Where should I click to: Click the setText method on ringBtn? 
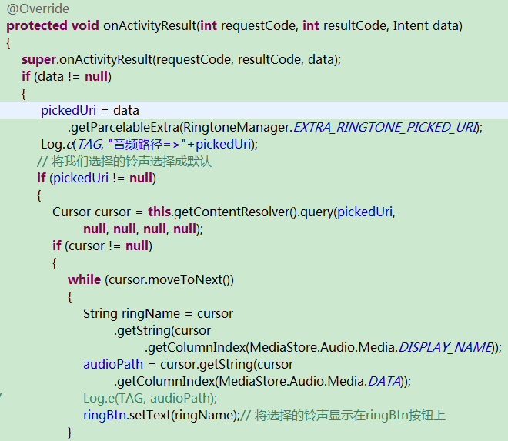click(x=144, y=415)
